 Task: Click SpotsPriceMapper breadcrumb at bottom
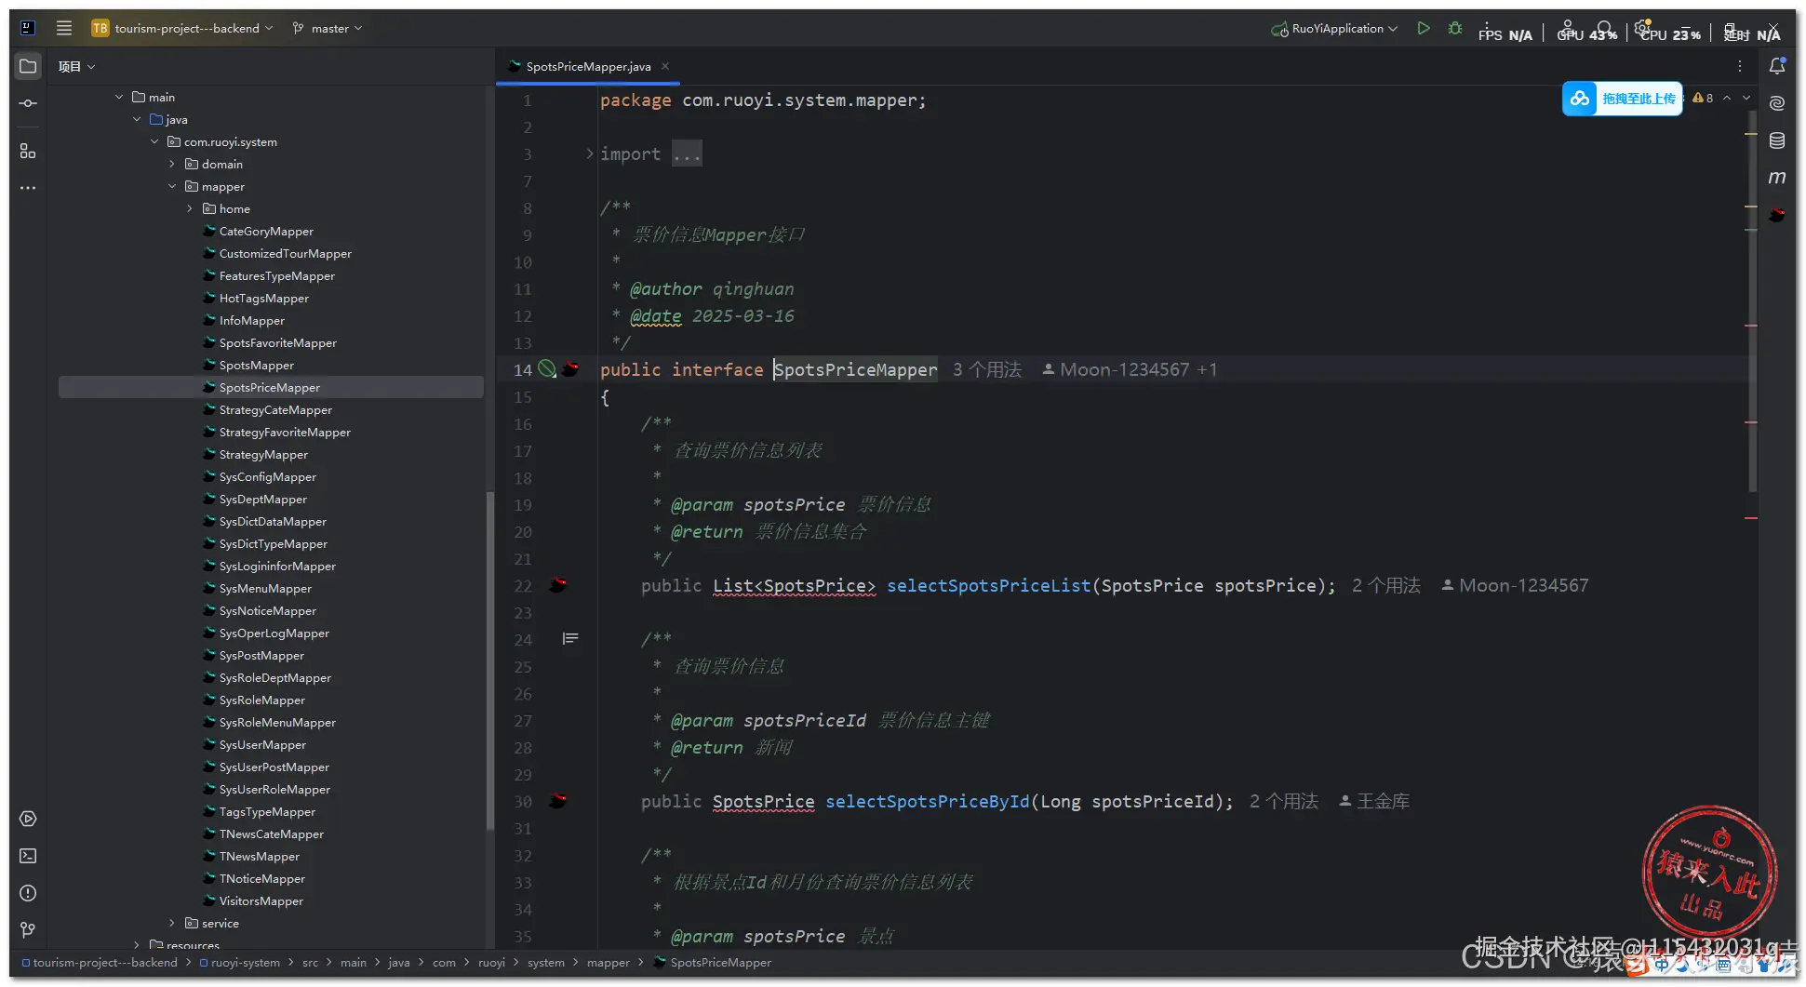(714, 962)
